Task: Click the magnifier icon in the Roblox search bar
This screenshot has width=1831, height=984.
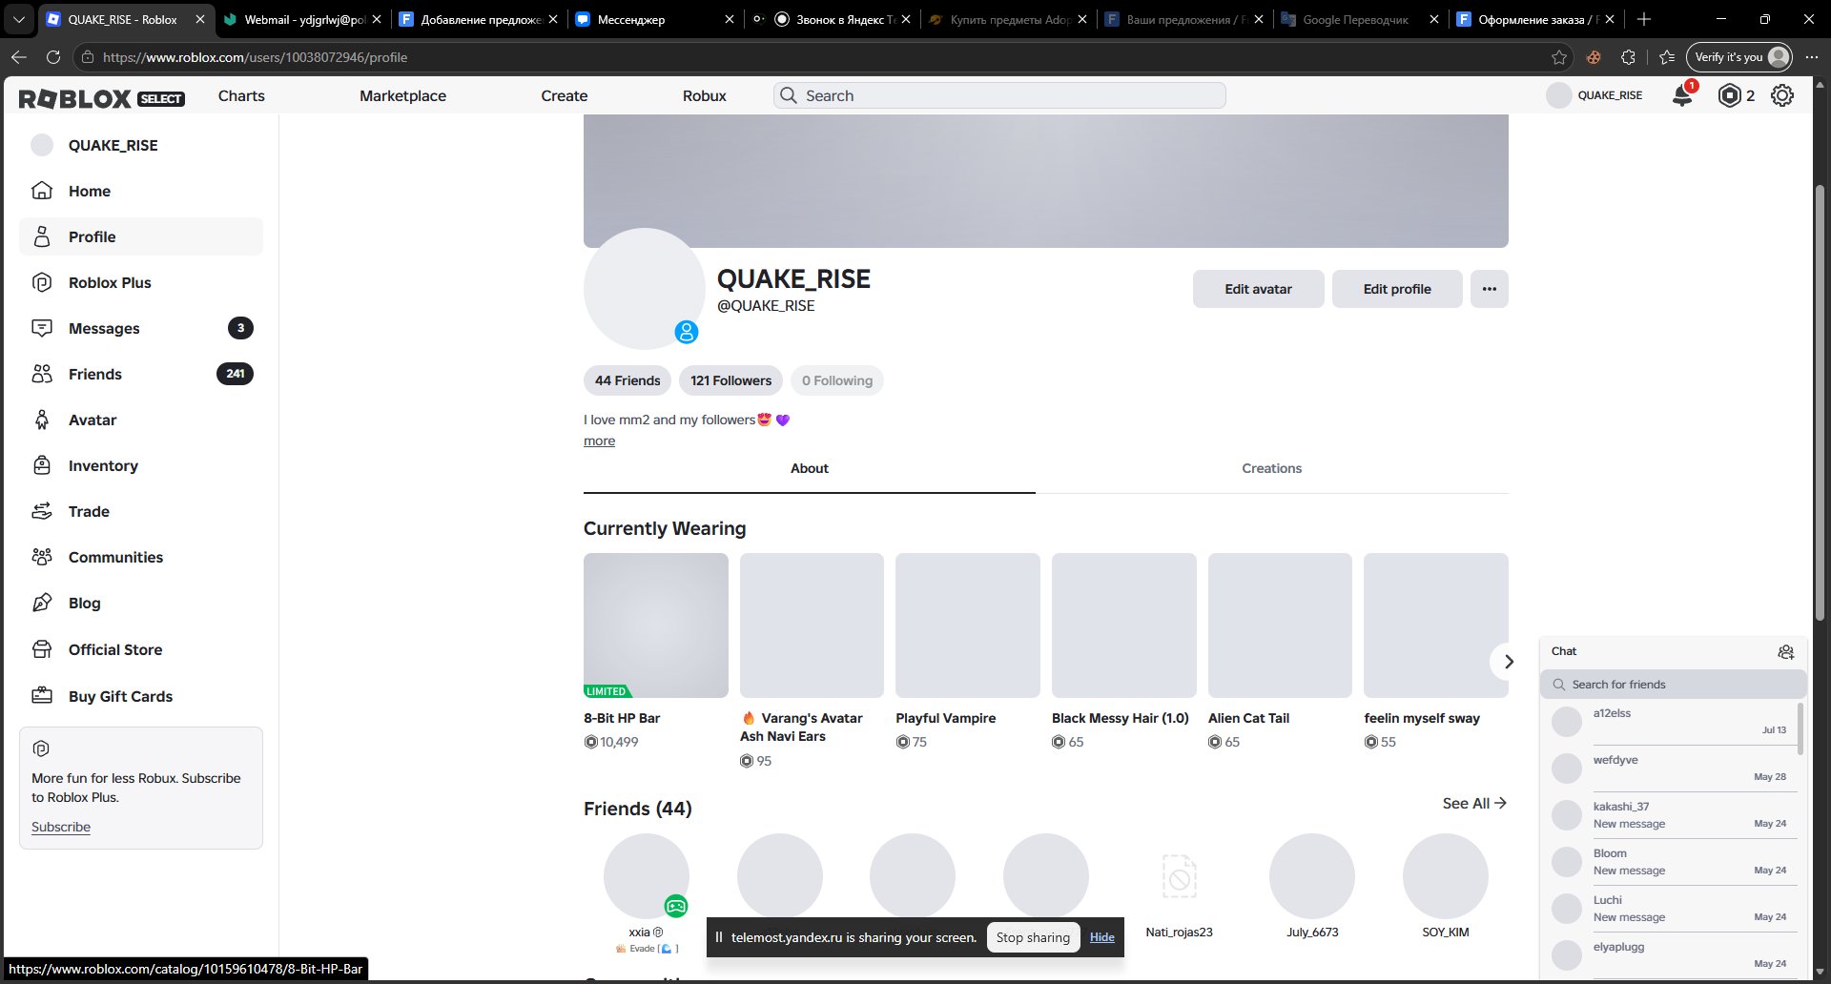Action: click(x=789, y=95)
